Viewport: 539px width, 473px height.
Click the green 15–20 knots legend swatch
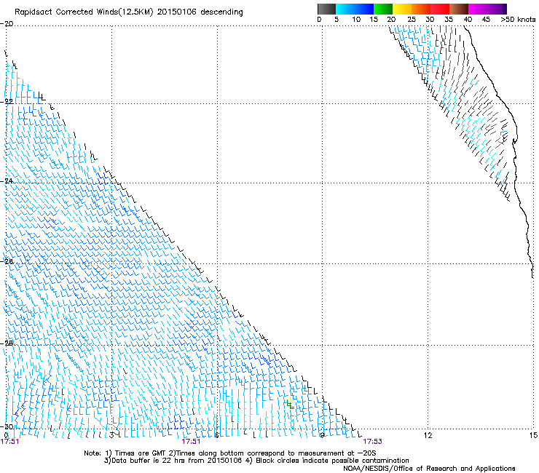[383, 9]
